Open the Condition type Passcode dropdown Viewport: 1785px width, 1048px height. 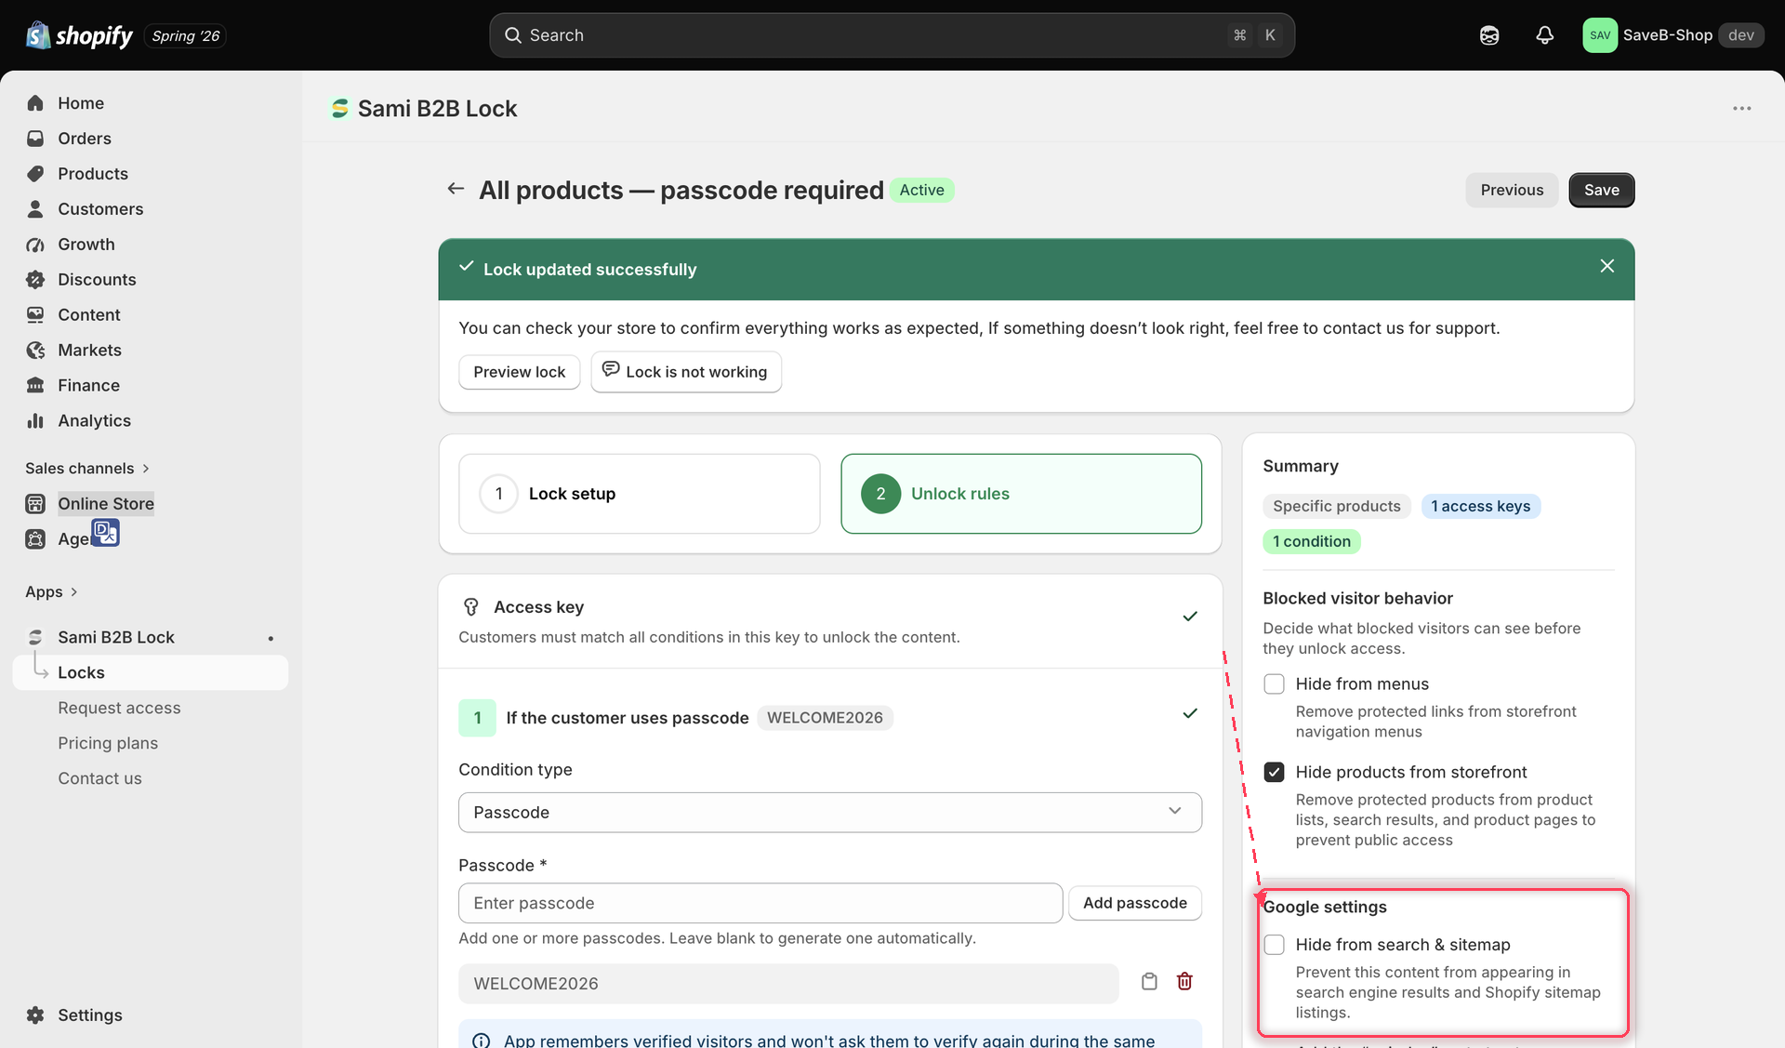[829, 813]
